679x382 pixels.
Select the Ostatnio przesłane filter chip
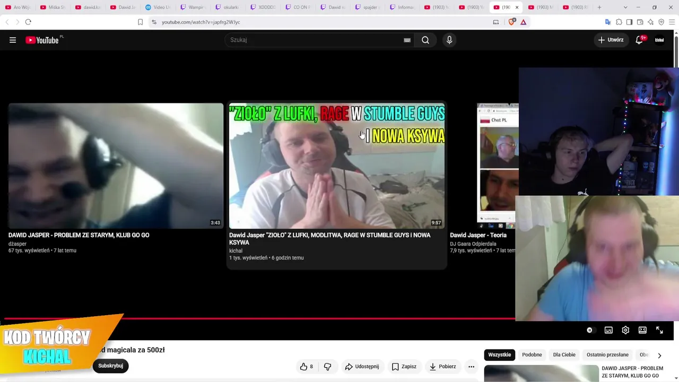tap(607, 355)
